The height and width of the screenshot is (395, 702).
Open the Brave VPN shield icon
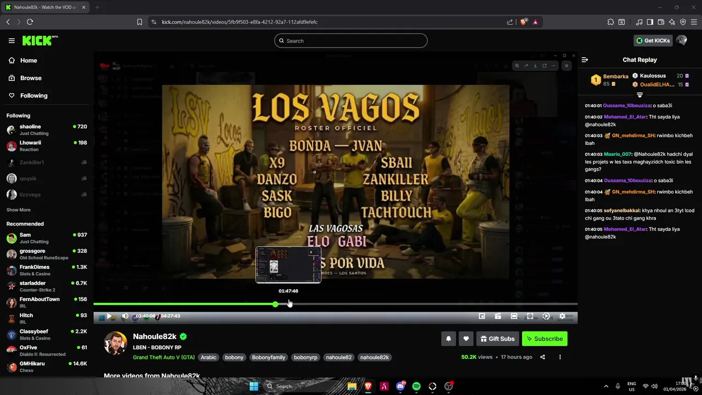683,22
